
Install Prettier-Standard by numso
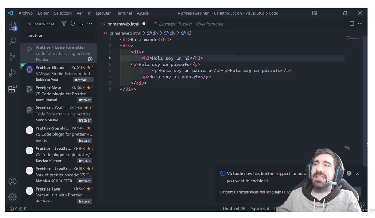click(85, 141)
